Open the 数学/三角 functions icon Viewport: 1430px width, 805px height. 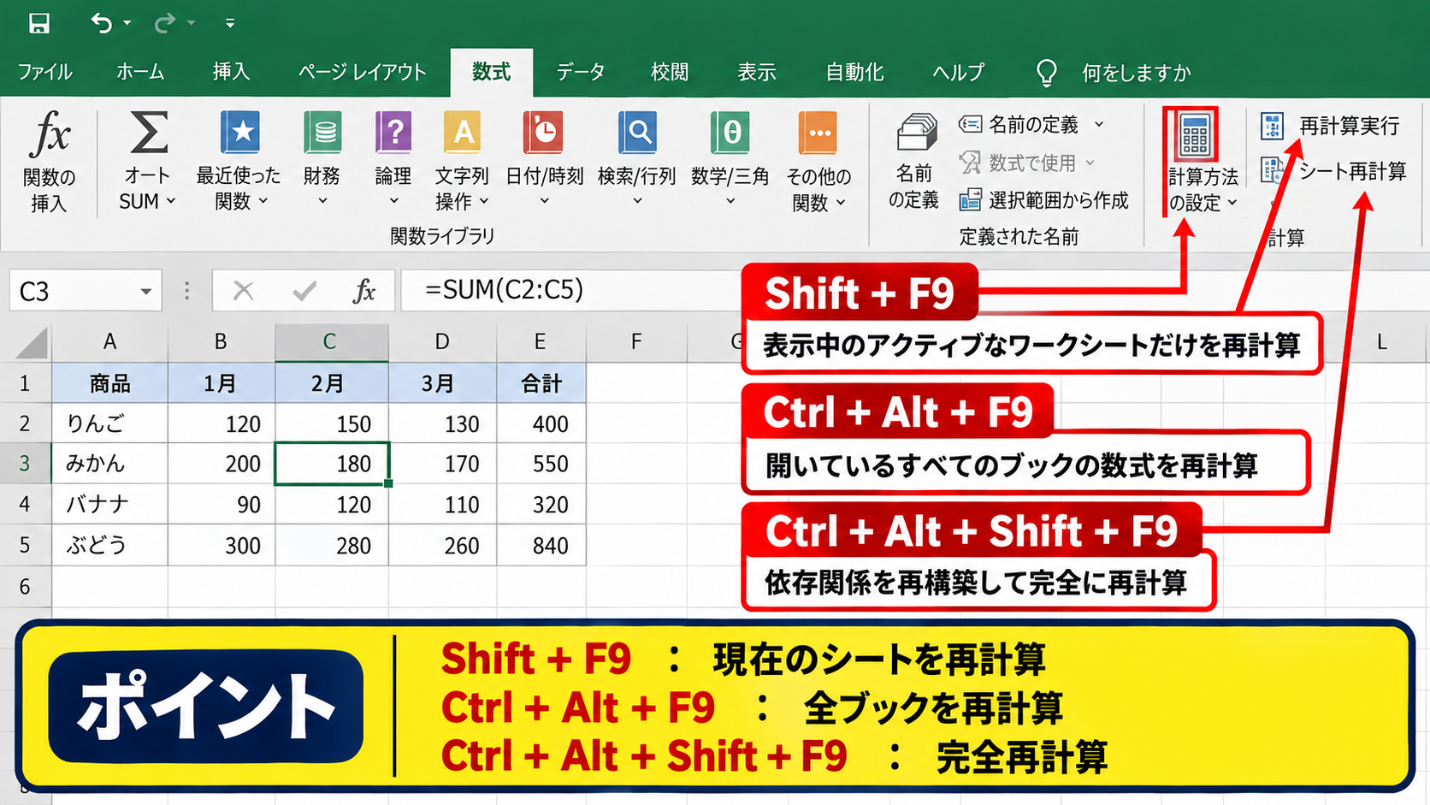(730, 133)
